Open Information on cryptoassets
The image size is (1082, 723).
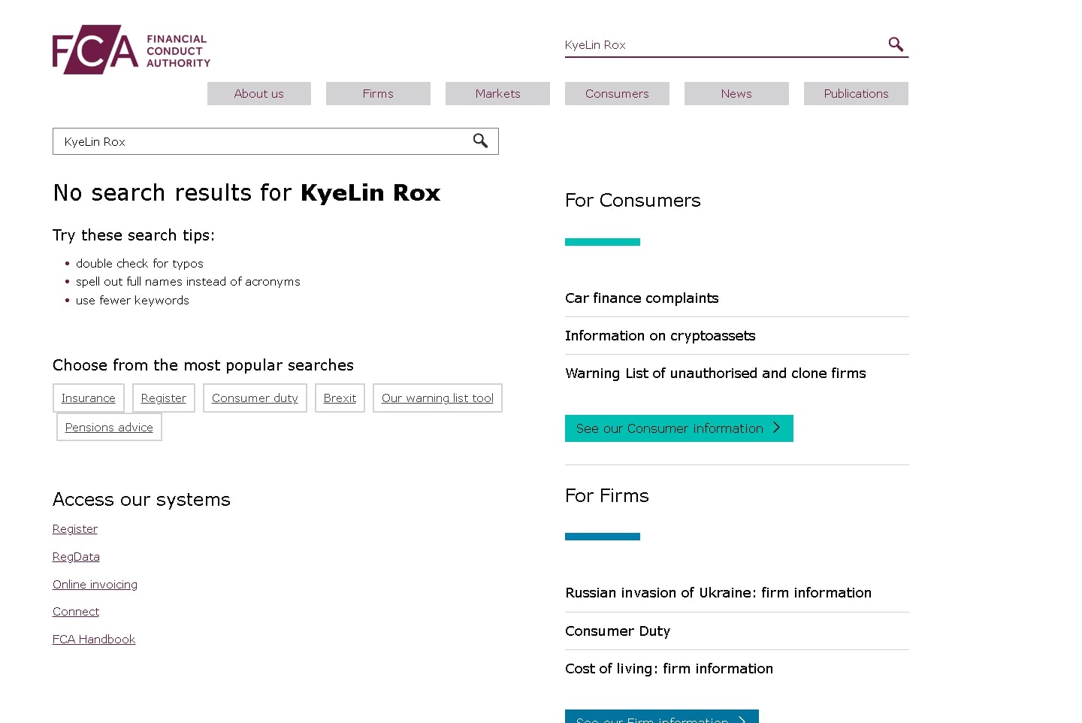click(660, 336)
